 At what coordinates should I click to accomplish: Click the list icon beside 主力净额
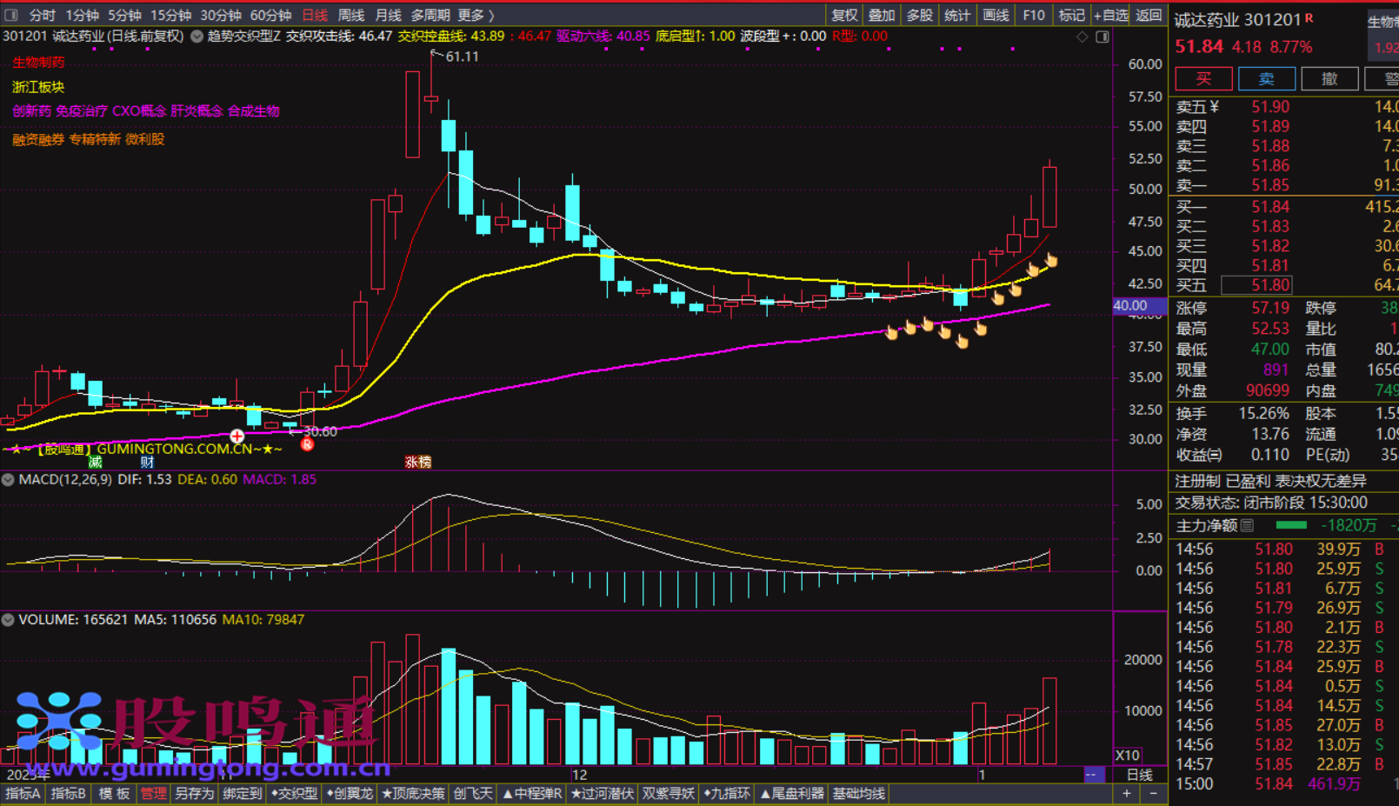tap(1248, 525)
